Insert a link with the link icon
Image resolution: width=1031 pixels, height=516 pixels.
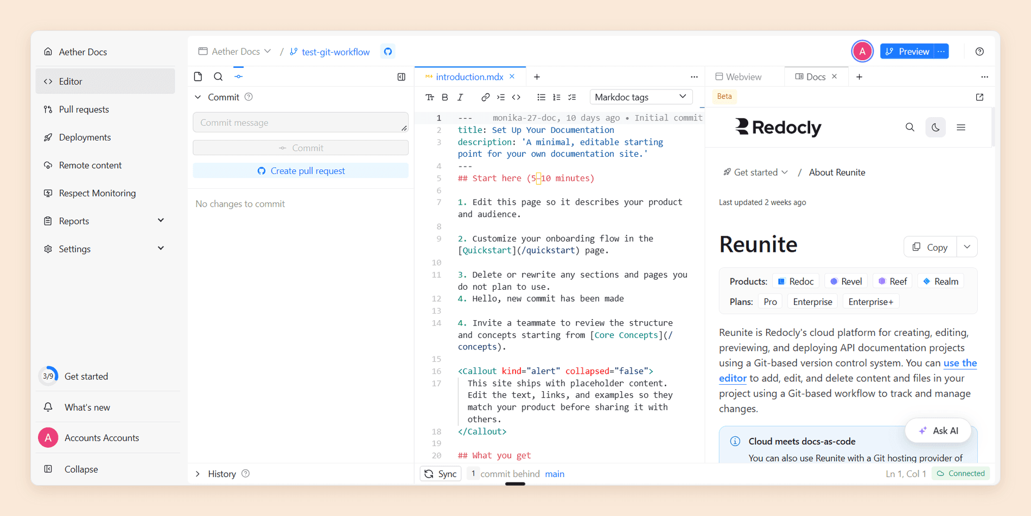485,97
